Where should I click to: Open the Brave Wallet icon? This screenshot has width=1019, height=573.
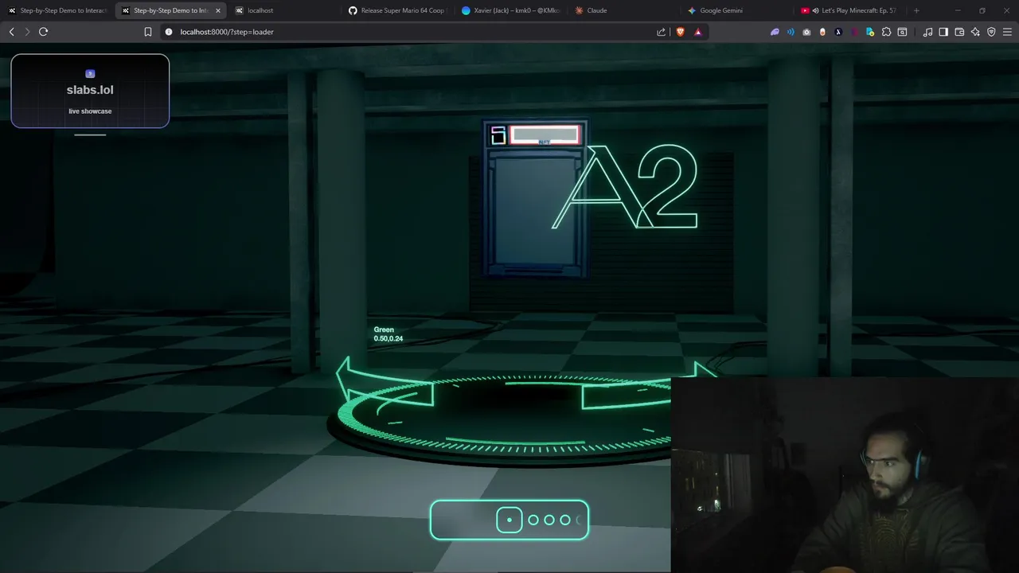[959, 32]
